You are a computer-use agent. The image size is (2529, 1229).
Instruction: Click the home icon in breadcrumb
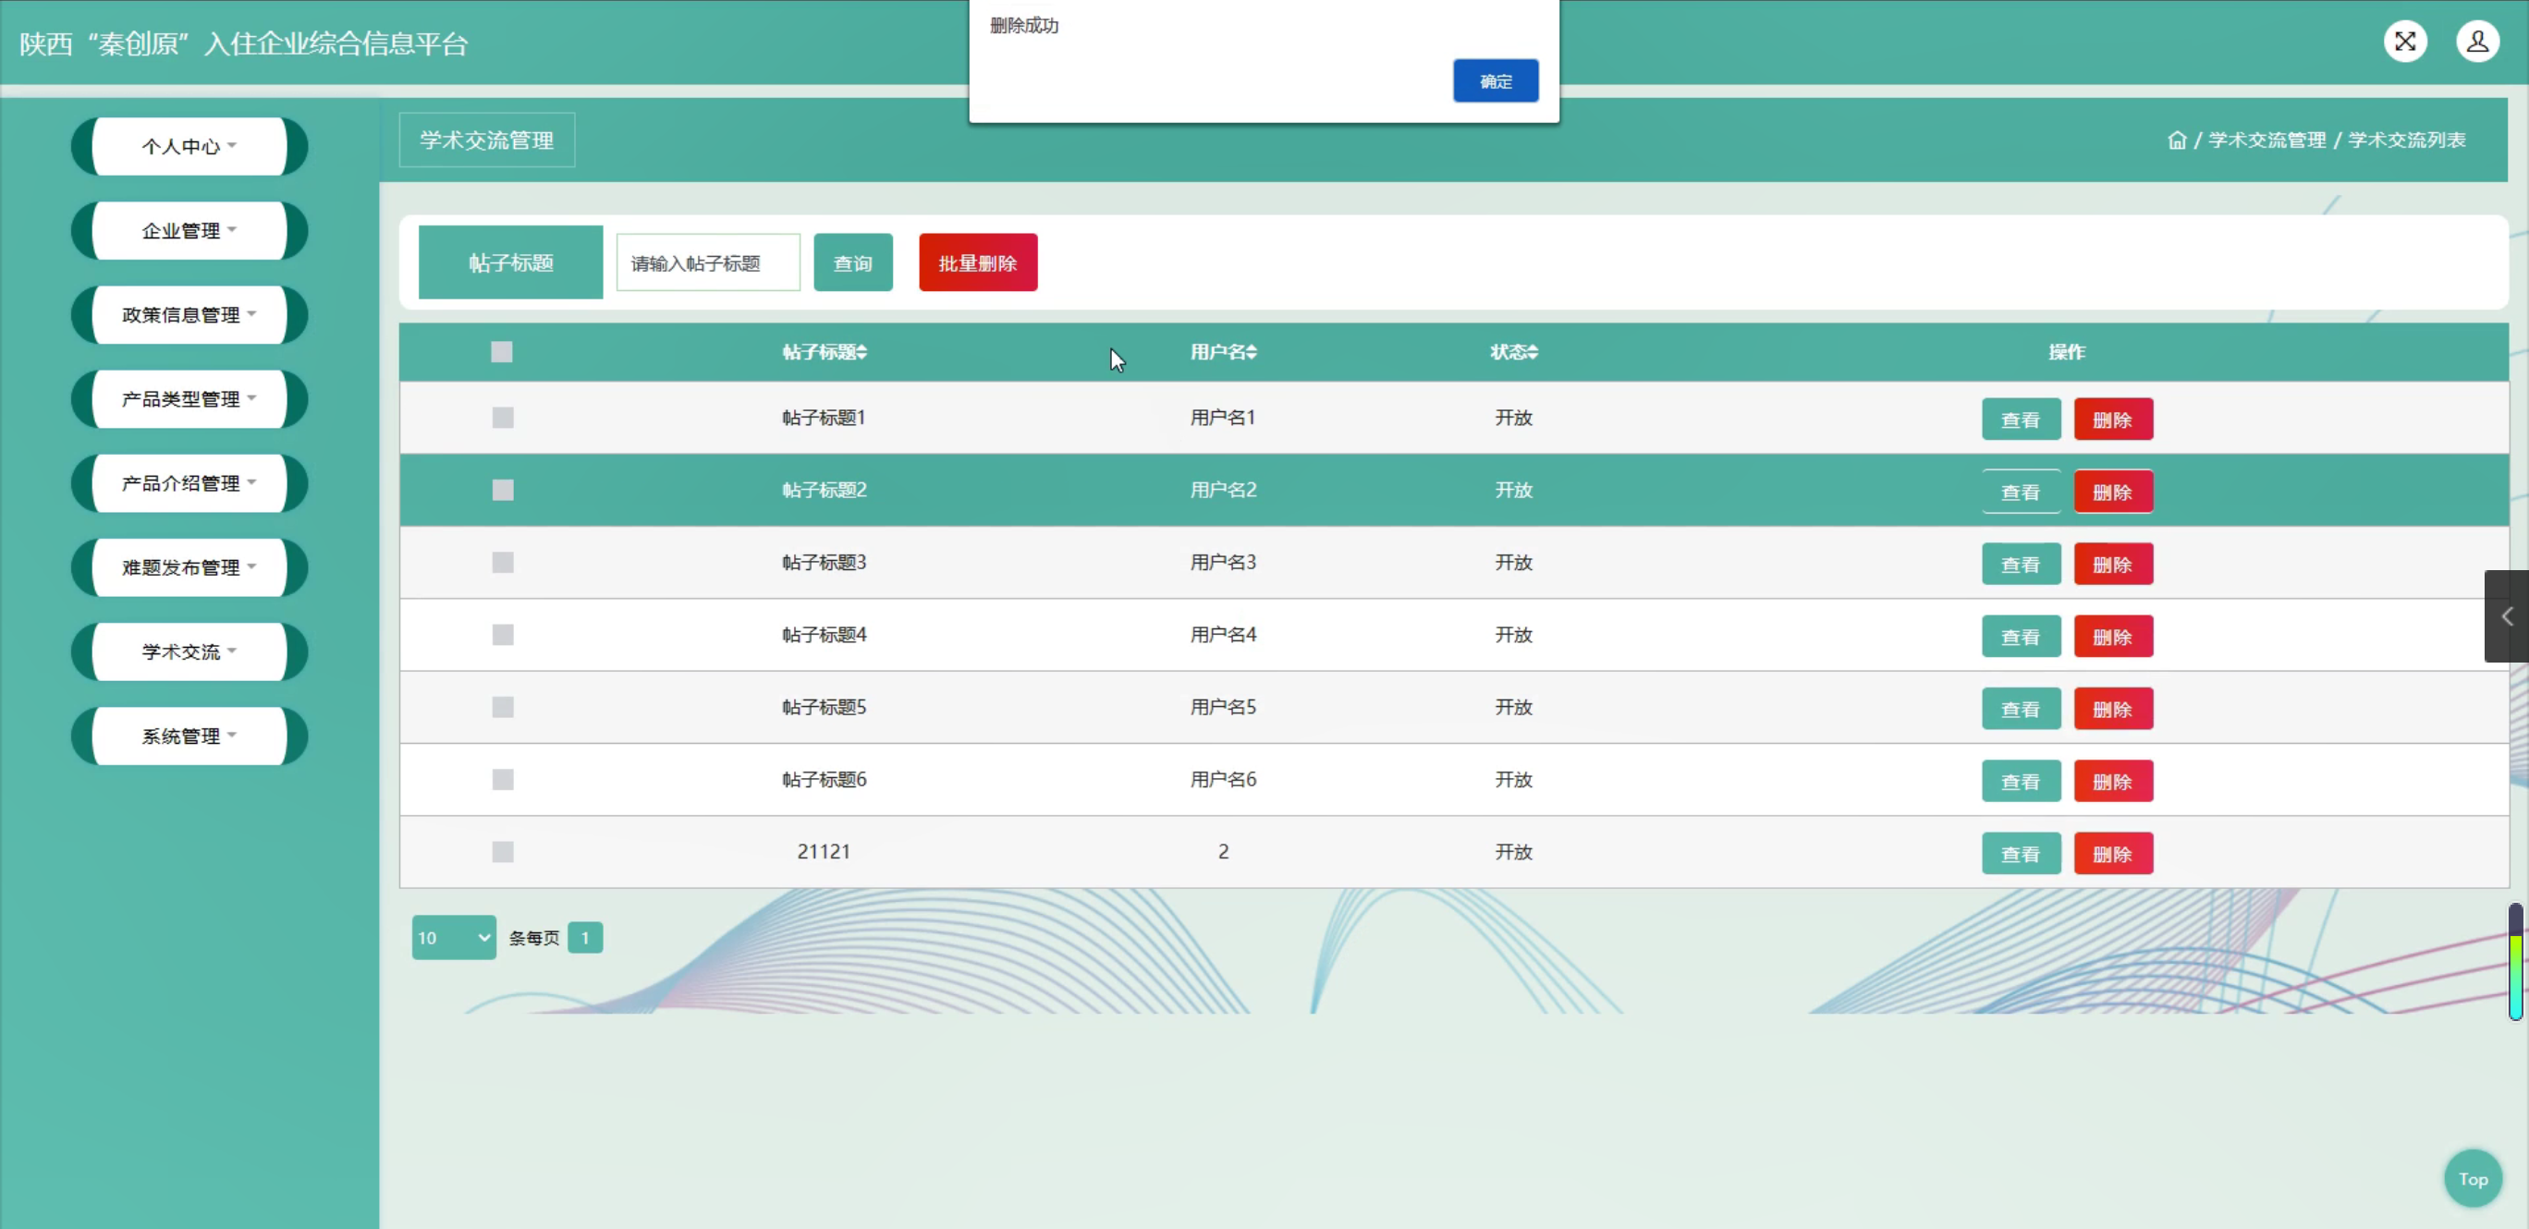point(2177,140)
